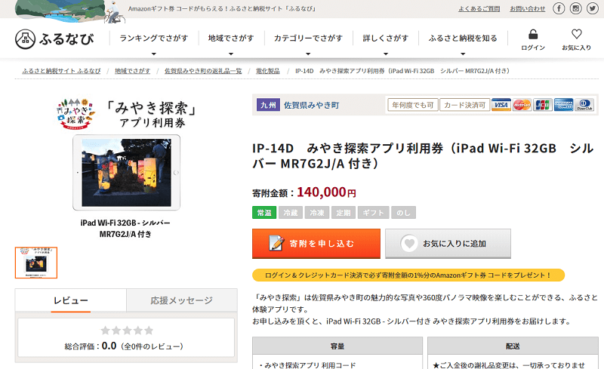
Task: Expand the 地域でさがす menu
Action: 231,40
